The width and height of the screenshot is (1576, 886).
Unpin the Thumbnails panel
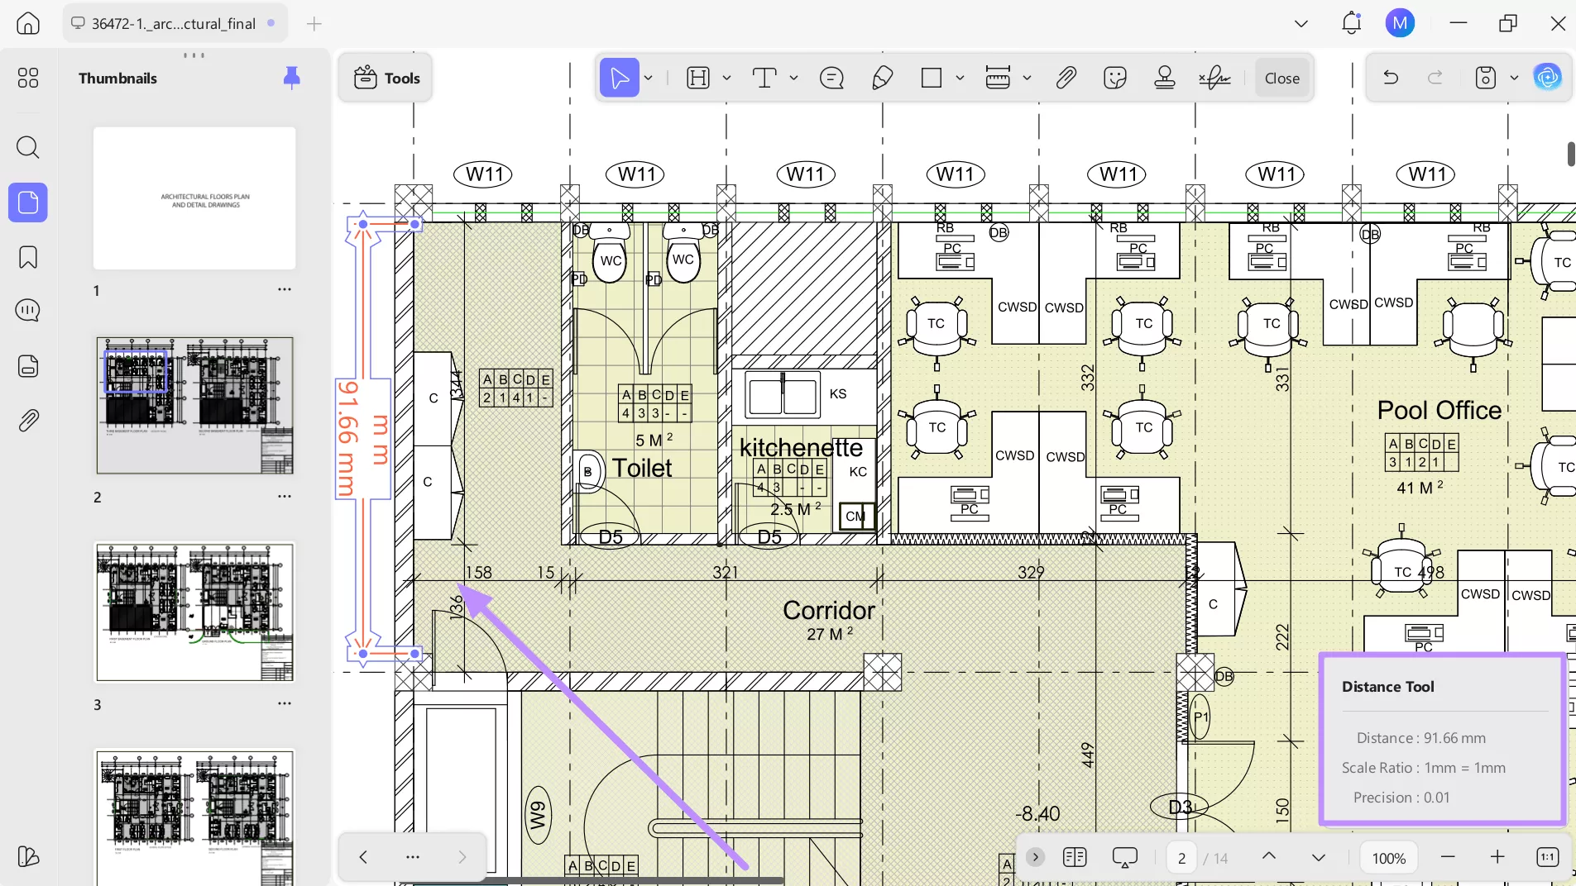click(291, 78)
